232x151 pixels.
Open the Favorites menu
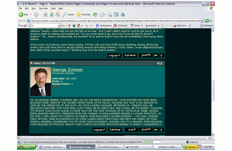tap(43, 8)
